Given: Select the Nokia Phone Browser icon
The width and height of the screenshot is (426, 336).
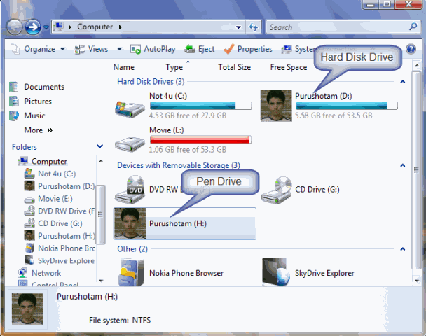Looking at the screenshot, I should (131, 272).
